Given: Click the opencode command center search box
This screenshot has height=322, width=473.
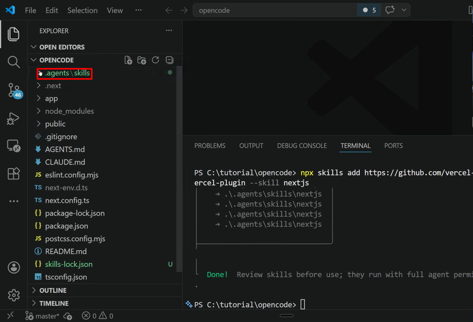Looking at the screenshot, I should point(275,10).
